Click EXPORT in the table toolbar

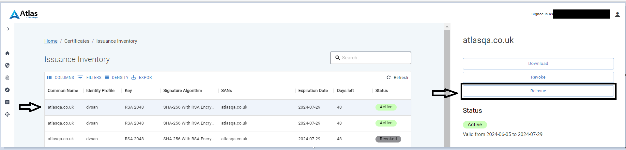click(x=143, y=78)
